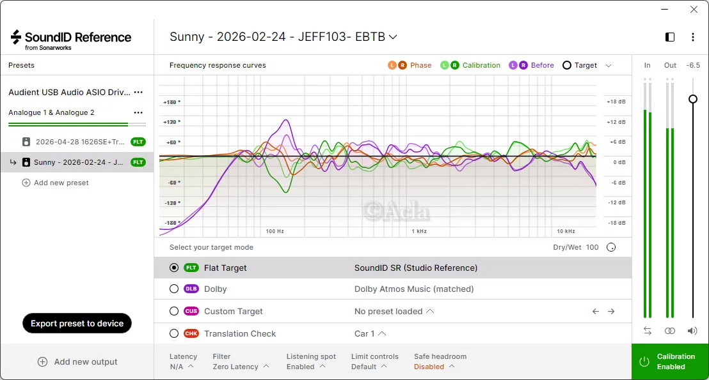Toggle the Target curve visibility circle
Screen dimensions: 709x380
(566, 65)
